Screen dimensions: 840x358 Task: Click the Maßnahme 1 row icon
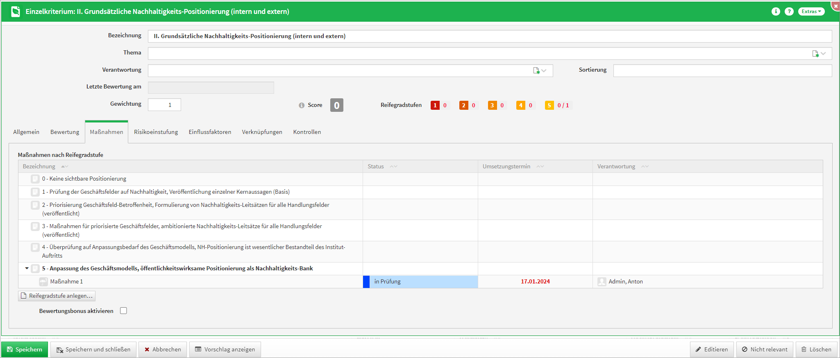[x=43, y=282]
